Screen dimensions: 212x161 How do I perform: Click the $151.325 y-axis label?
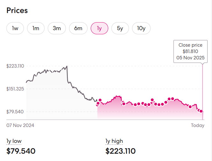pos(15,89)
